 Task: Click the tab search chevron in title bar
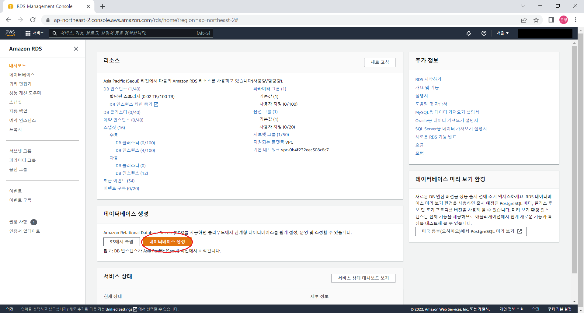coord(523,6)
